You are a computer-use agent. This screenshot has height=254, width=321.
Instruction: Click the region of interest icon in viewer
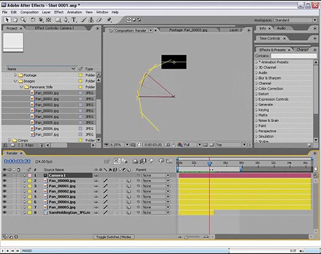click(206, 145)
